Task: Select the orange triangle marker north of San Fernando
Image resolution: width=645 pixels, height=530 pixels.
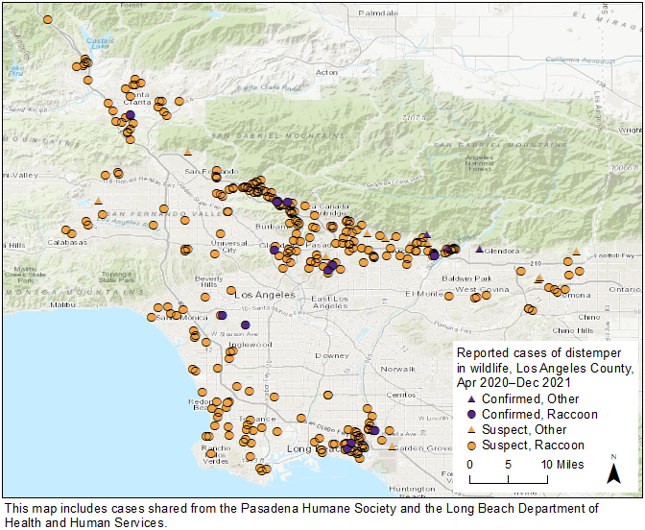Action: point(187,153)
